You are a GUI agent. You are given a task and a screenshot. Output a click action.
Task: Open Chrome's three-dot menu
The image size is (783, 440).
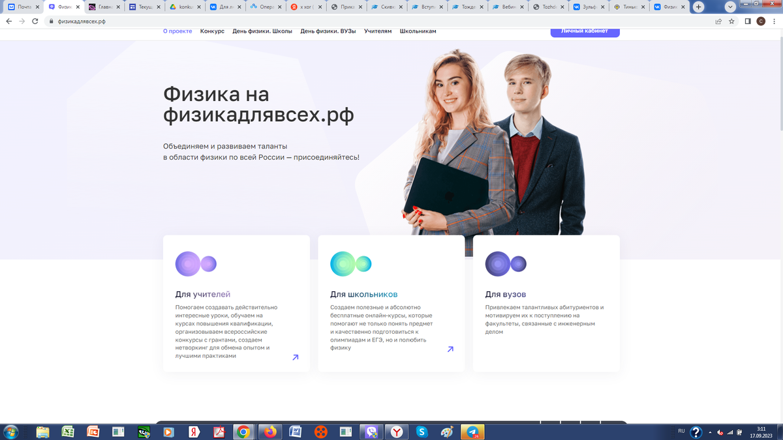click(774, 21)
